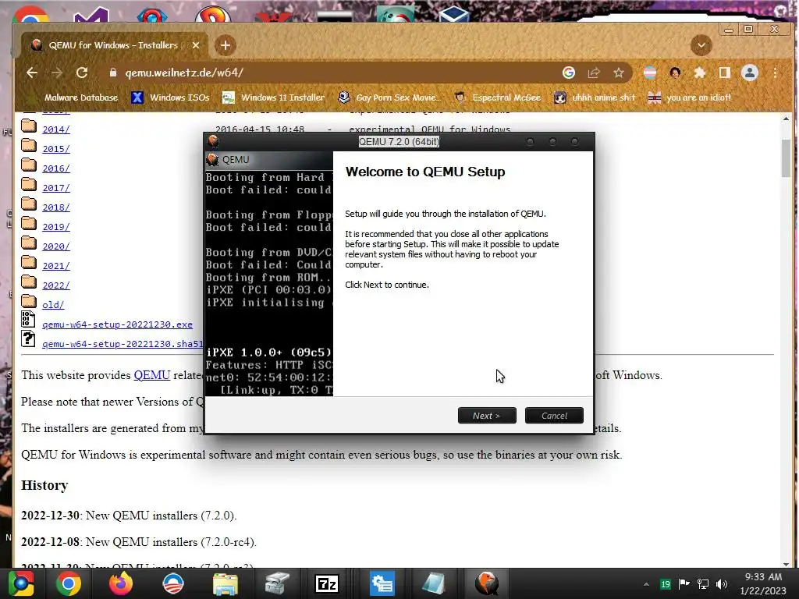Screen dimensions: 799x599
Task: Bookmark this page with the star icon
Action: 619,73
